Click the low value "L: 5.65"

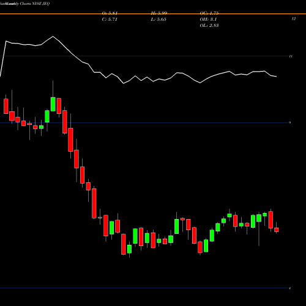(x=159, y=20)
